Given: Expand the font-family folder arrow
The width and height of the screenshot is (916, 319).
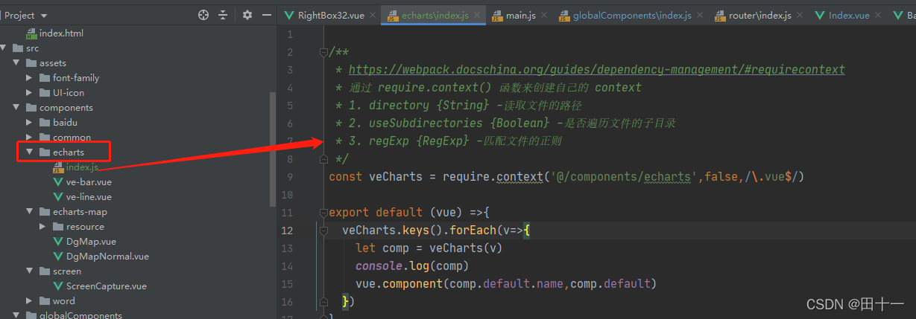Looking at the screenshot, I should (x=29, y=78).
